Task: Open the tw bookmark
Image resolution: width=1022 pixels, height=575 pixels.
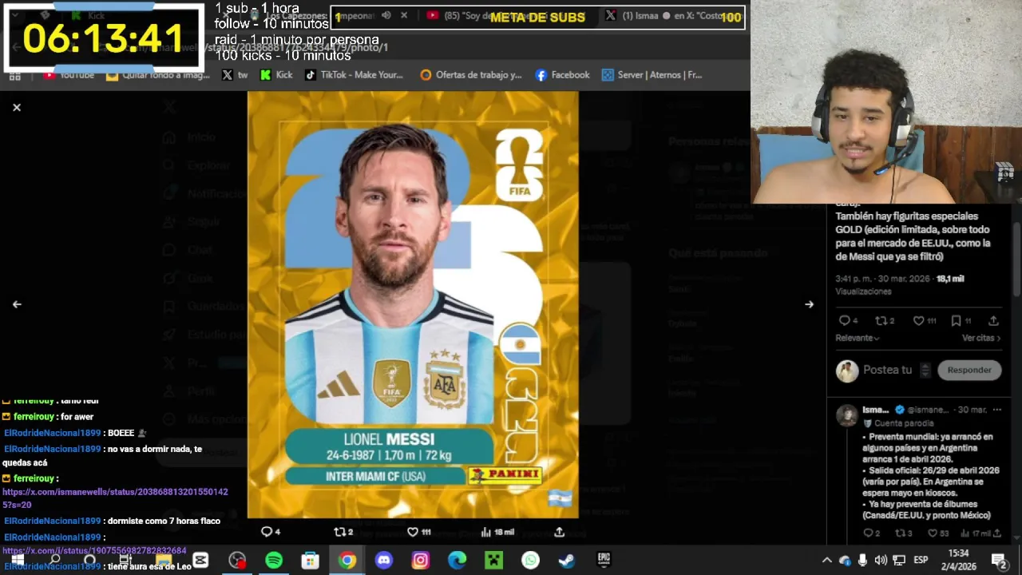Action: pyautogui.click(x=235, y=75)
